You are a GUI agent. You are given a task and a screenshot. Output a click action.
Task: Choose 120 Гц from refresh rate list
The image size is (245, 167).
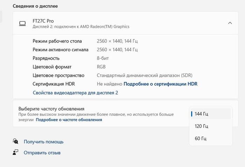point(210,126)
